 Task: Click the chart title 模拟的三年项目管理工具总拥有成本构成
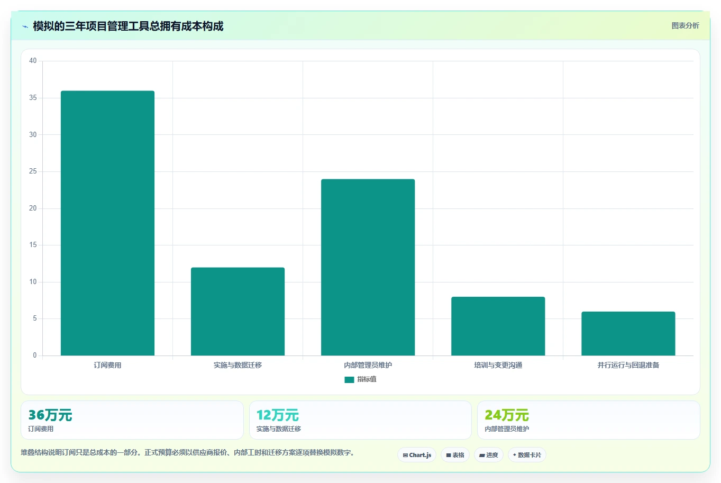coord(128,26)
